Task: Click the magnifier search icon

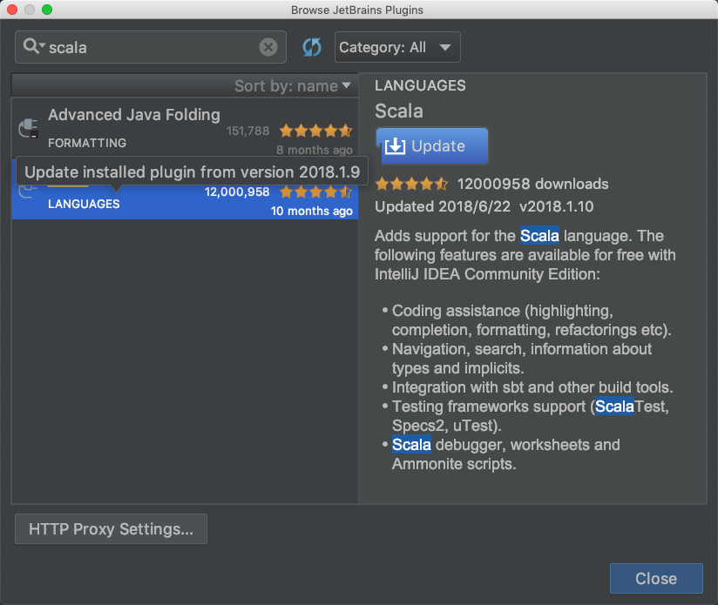Action: pyautogui.click(x=31, y=46)
